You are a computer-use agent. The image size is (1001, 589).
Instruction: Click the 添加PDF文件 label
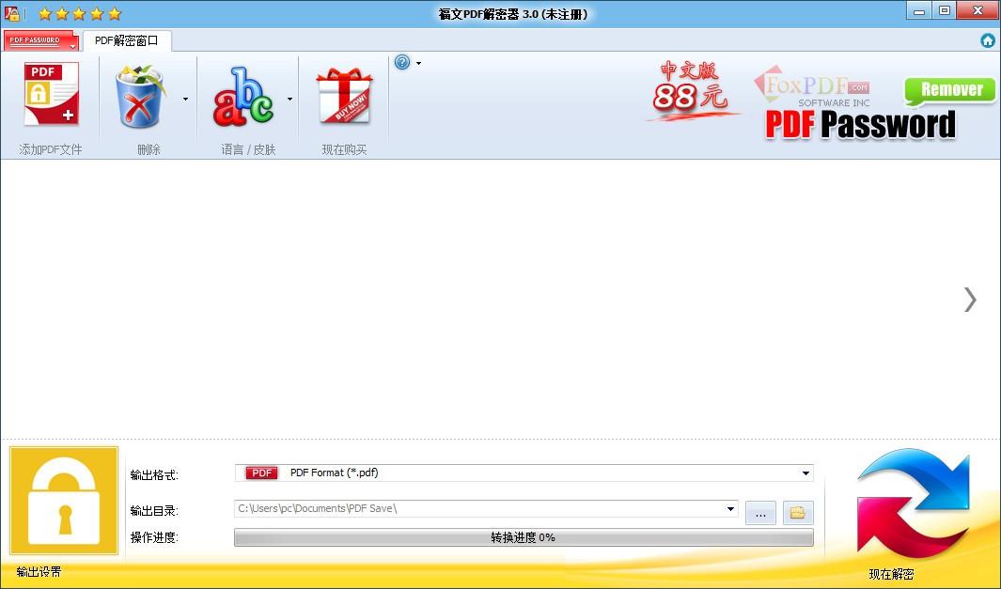51,149
